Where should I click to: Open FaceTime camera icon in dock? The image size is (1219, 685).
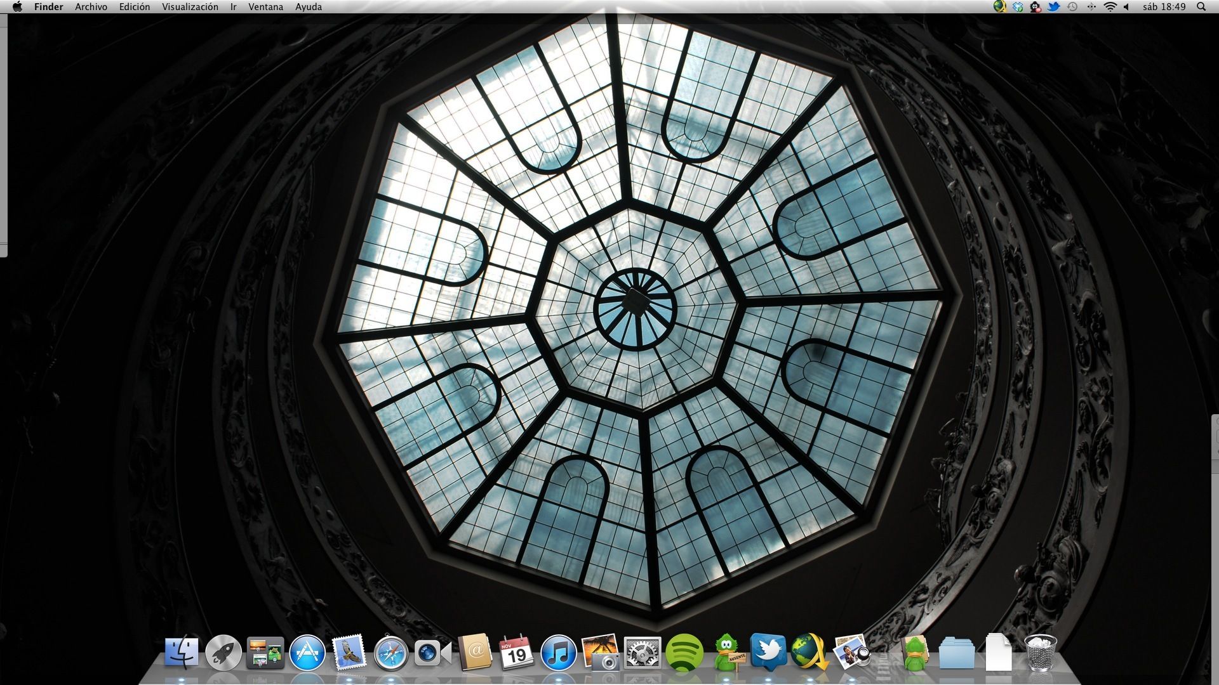point(432,653)
